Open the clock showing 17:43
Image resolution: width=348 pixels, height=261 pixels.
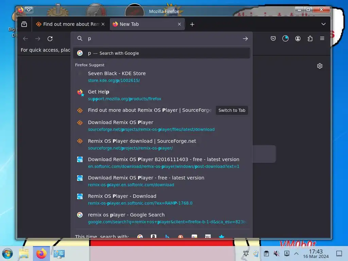pos(316,254)
